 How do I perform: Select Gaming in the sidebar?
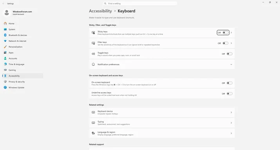point(23,70)
